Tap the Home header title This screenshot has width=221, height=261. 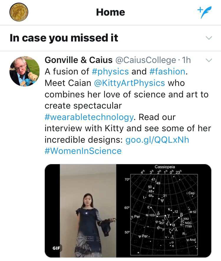111,12
